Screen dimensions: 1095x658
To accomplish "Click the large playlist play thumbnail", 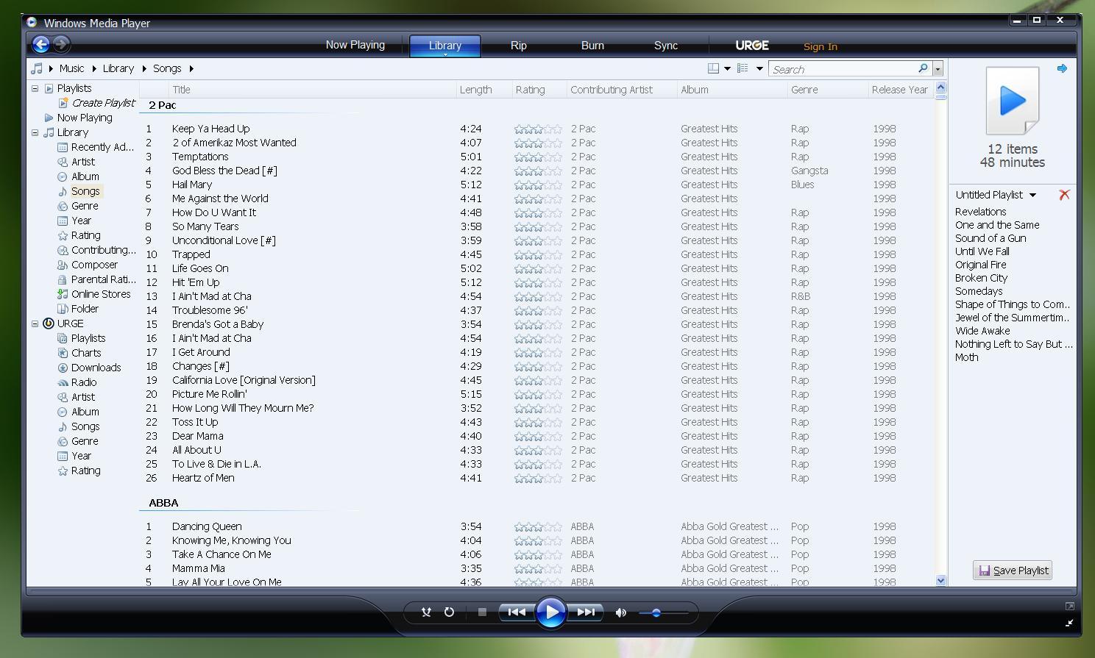I will click(1013, 101).
